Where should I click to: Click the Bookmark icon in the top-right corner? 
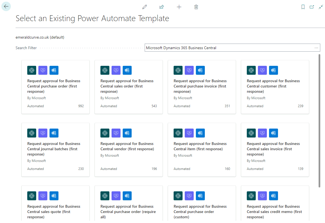(303, 7)
